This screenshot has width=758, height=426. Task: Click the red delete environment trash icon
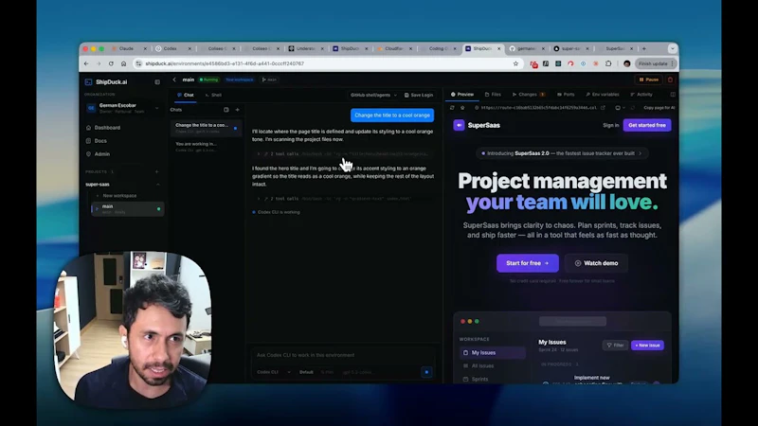(670, 80)
